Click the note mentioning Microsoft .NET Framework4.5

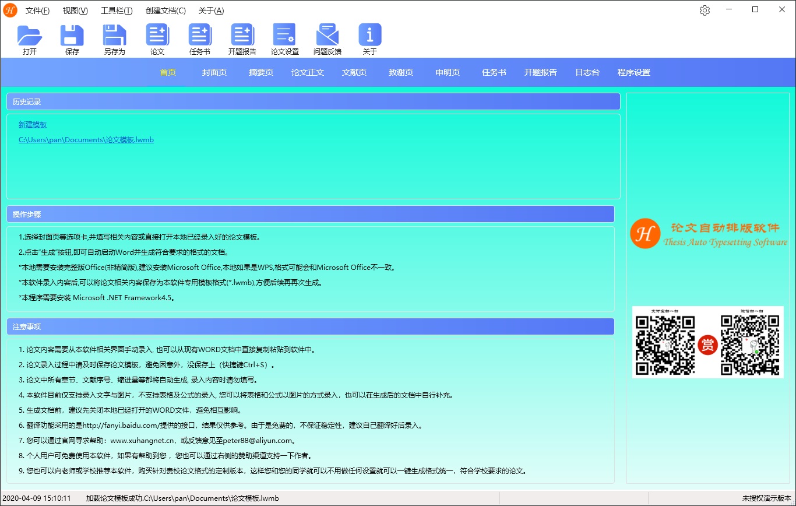(x=97, y=297)
